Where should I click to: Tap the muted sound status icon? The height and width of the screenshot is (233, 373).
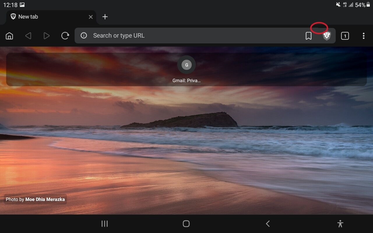(338, 5)
